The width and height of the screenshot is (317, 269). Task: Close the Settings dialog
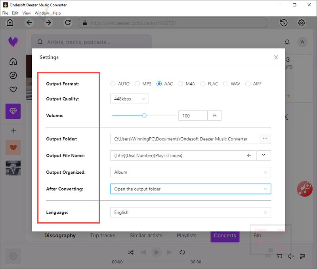(x=276, y=57)
